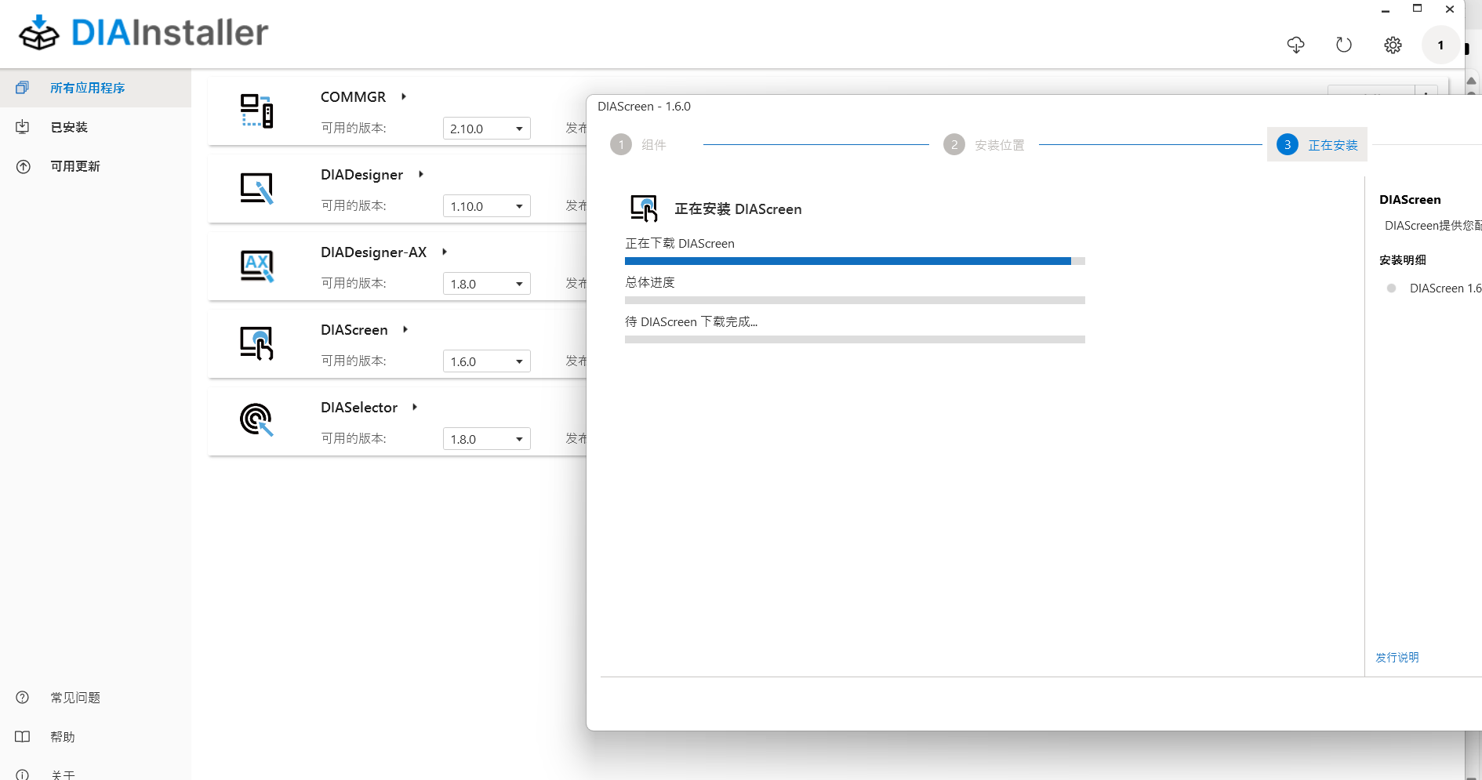
Task: Open DIASelector version dropdown 1.8.0
Action: click(486, 439)
